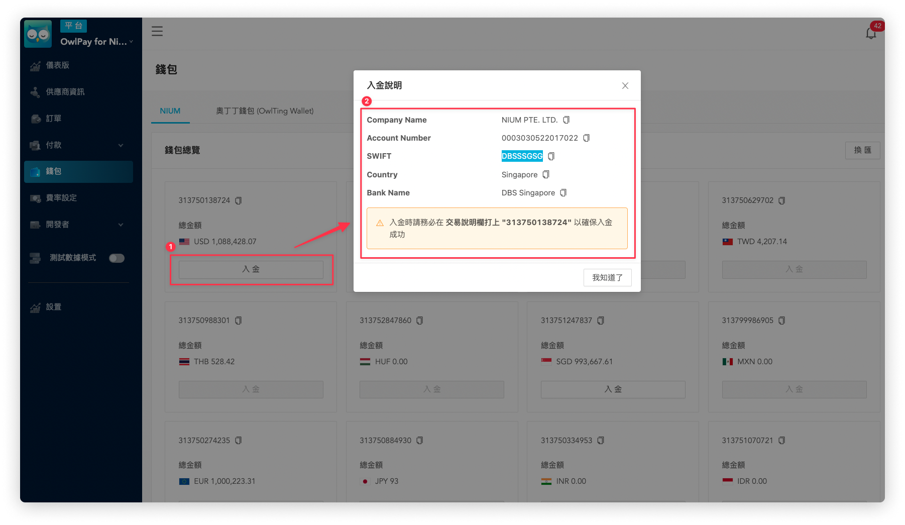Click 入金 for the USD wallet
905x525 pixels.
pos(251,269)
